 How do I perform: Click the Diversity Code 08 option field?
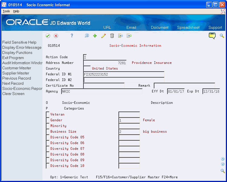48,154
